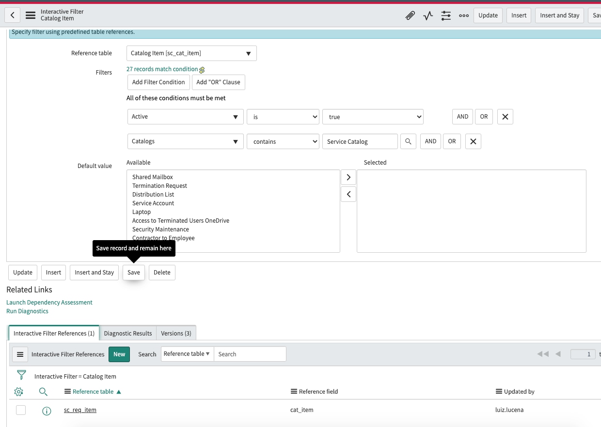Go back using the header back arrow
The image size is (601, 427).
12,15
